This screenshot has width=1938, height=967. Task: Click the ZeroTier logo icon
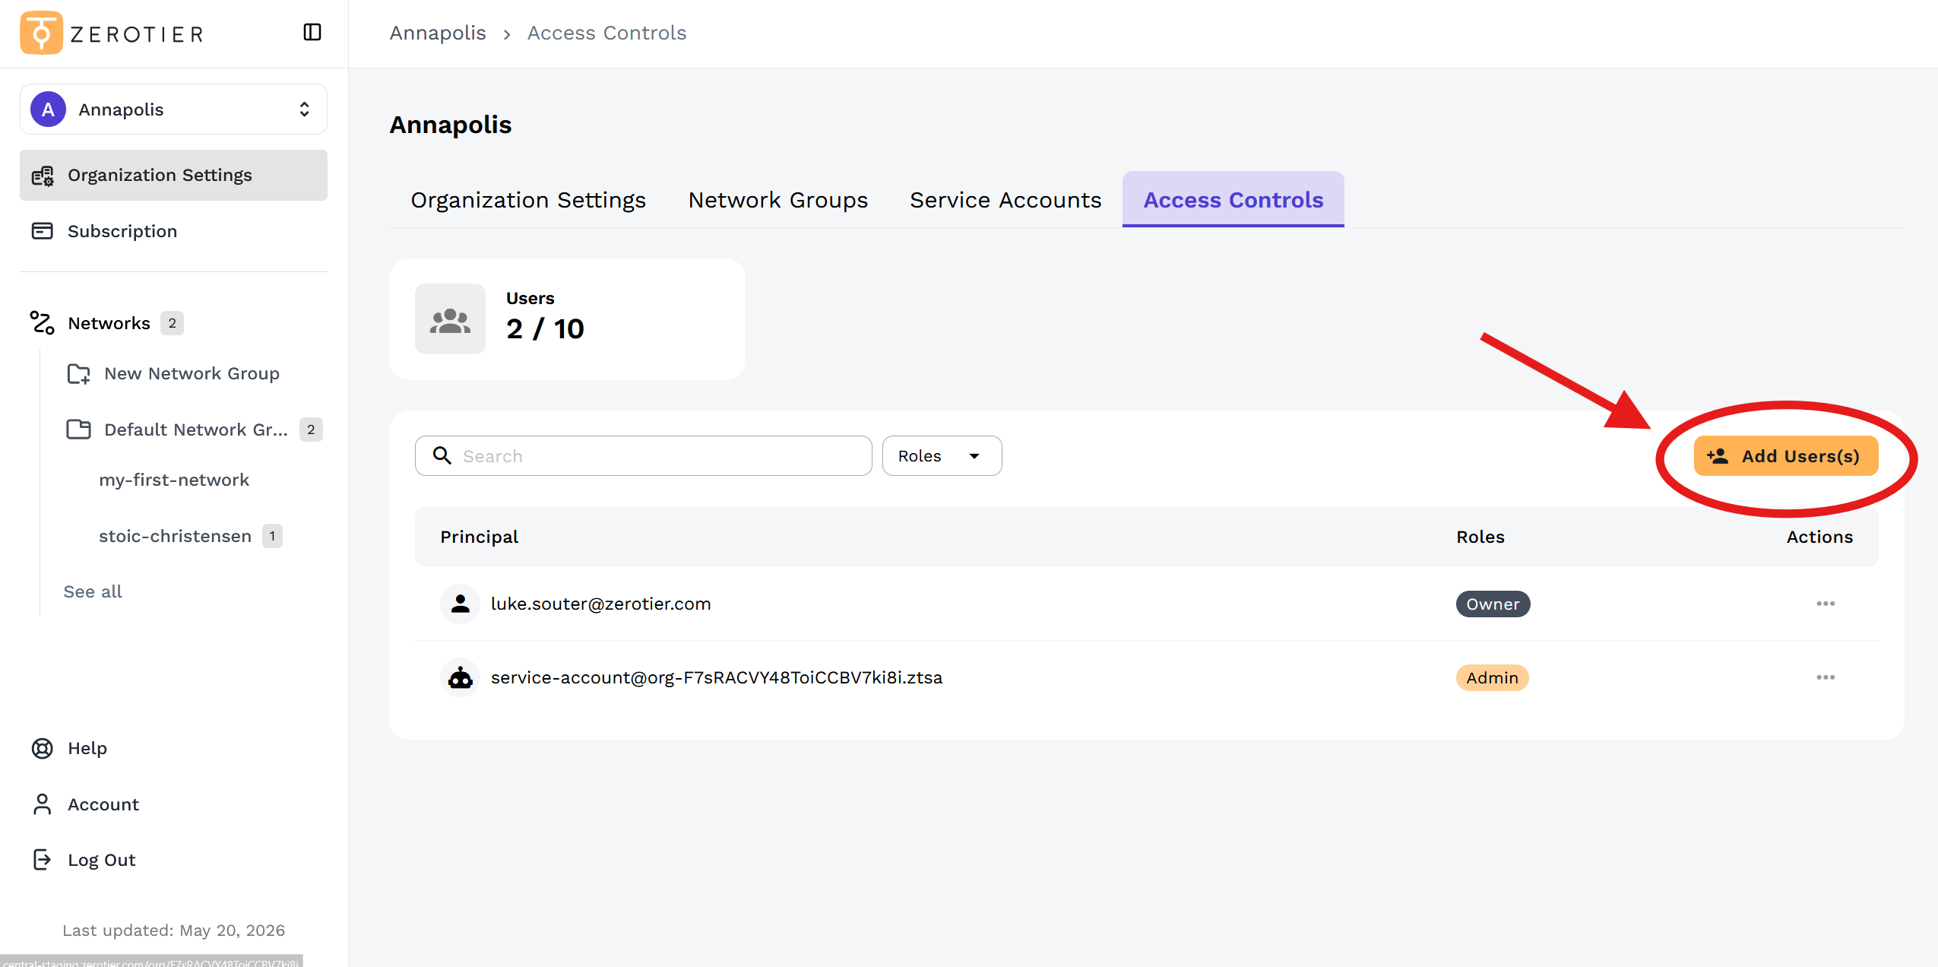tap(41, 33)
